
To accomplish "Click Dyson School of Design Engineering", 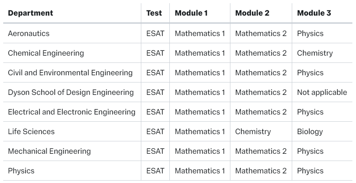I will (71, 93).
